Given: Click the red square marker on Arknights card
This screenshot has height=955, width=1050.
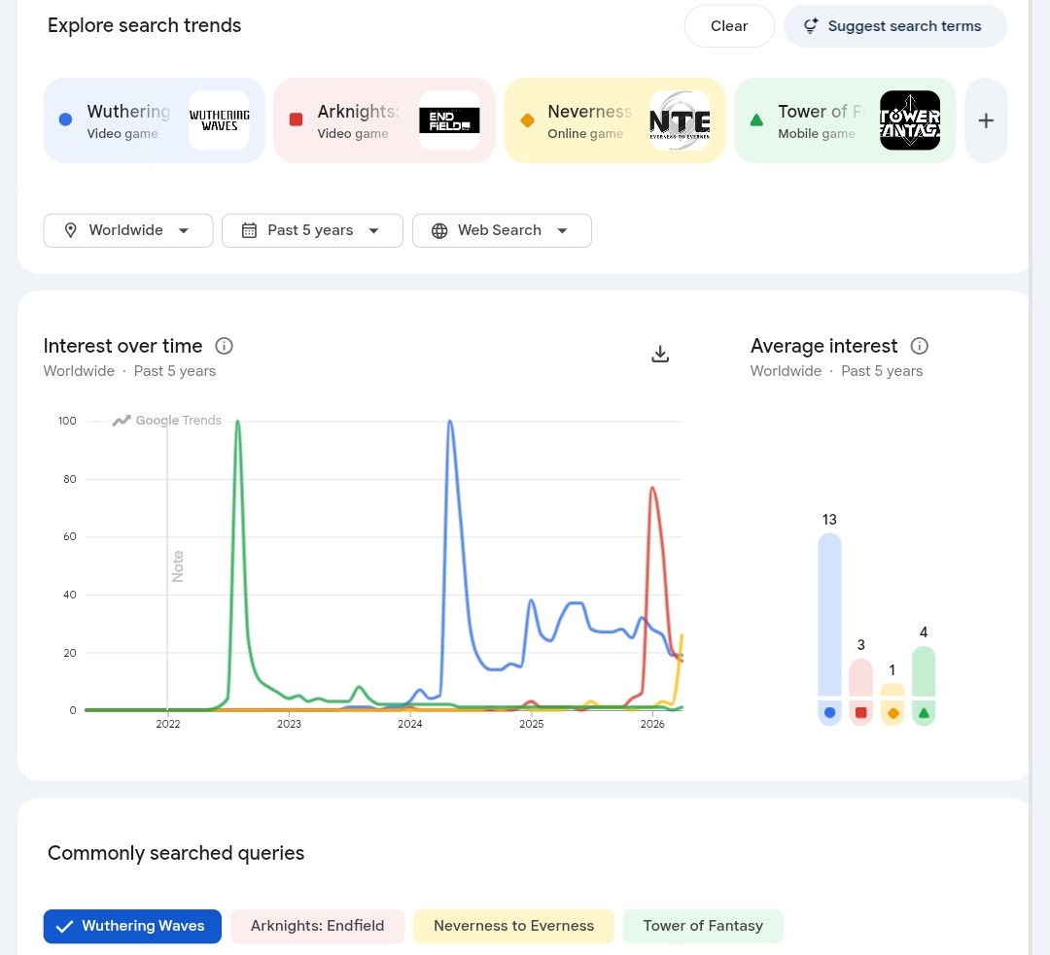Looking at the screenshot, I should [x=296, y=119].
